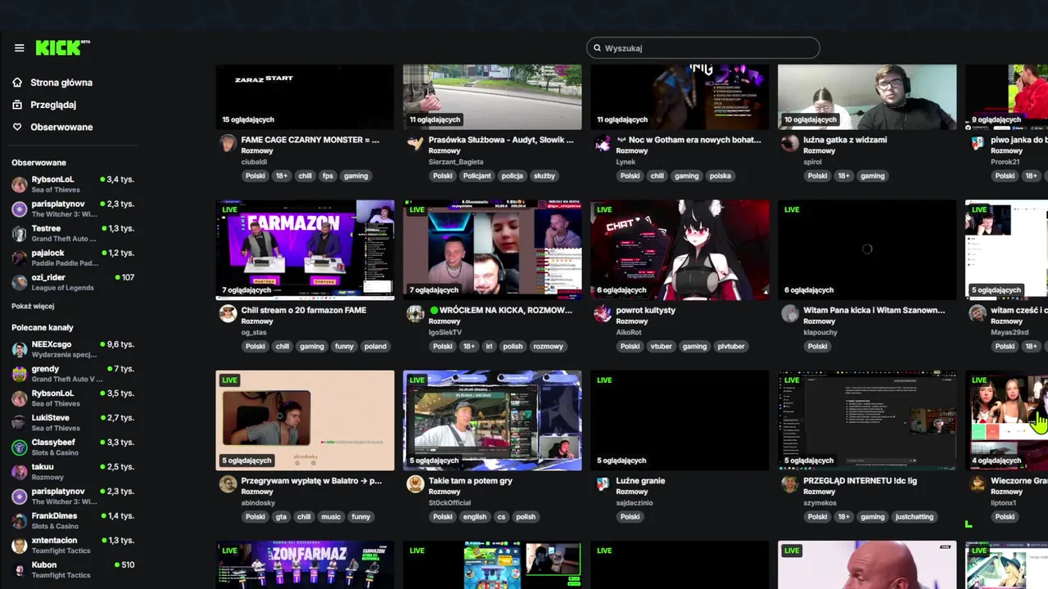Open the hamburger menu icon
Image resolution: width=1048 pixels, height=589 pixels.
point(20,48)
